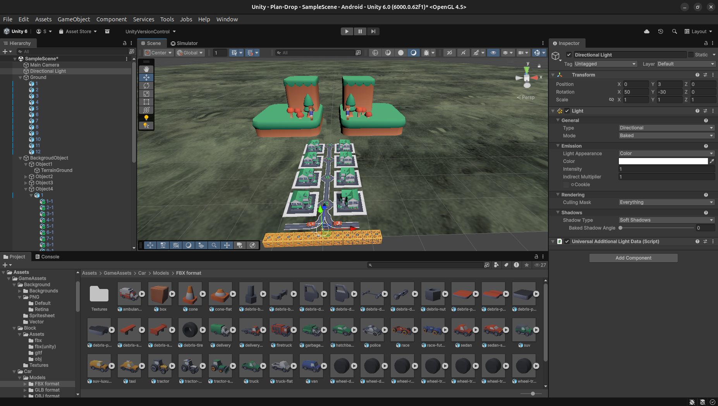
Task: Click Search by Label icon in Project
Action: pos(506,265)
